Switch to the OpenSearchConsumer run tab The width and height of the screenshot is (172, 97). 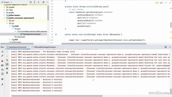pos(18,47)
